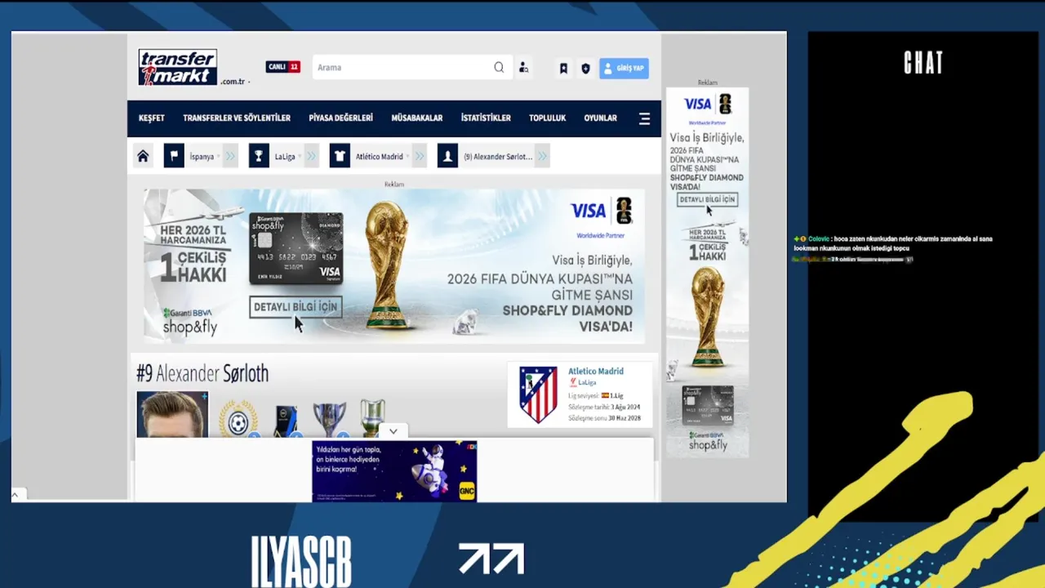Click the home breadcrumb icon
The image size is (1045, 588).
[143, 156]
